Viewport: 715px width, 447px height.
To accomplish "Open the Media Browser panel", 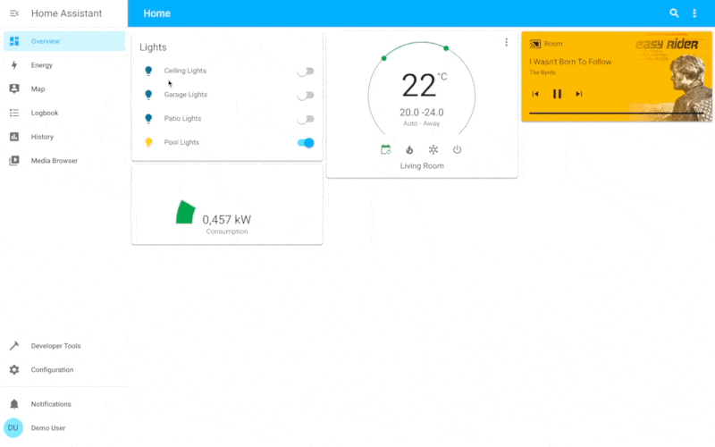I will [x=63, y=161].
